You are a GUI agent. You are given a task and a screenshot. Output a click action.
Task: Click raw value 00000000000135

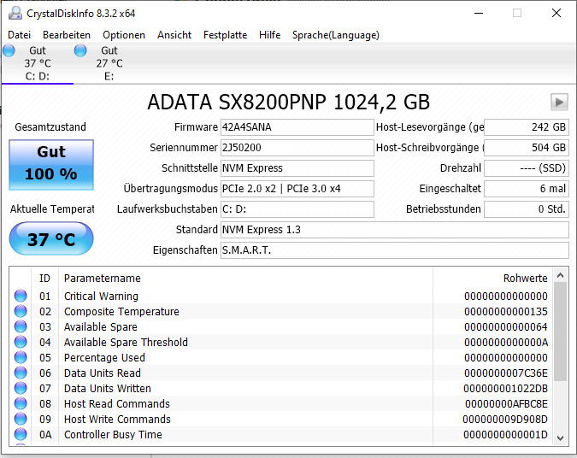click(x=505, y=312)
